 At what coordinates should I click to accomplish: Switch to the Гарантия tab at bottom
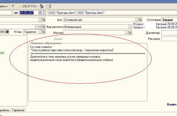(18, 110)
